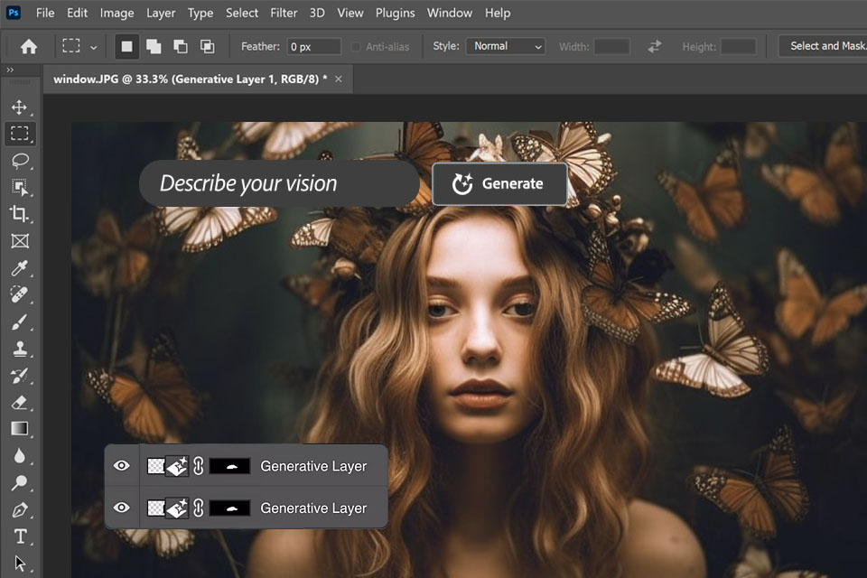Click the bottom Generative Layer name
The width and height of the screenshot is (867, 578).
313,508
